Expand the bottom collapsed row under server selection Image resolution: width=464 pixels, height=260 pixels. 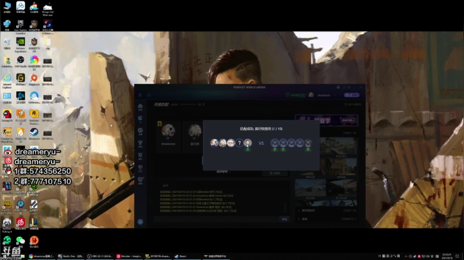327,219
